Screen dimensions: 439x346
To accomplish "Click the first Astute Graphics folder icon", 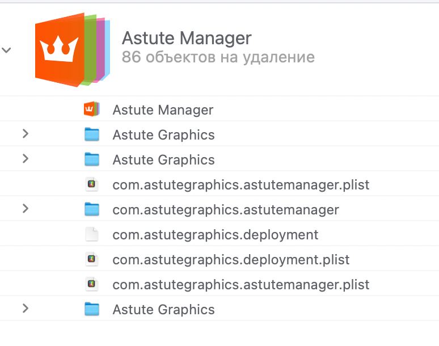I will click(92, 134).
